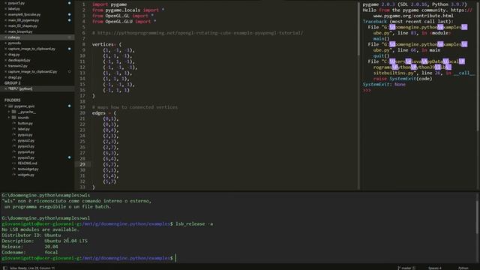The image size is (480, 270).
Task: Open pyquiz5.py in the folder tree
Action: [x=26, y=157]
